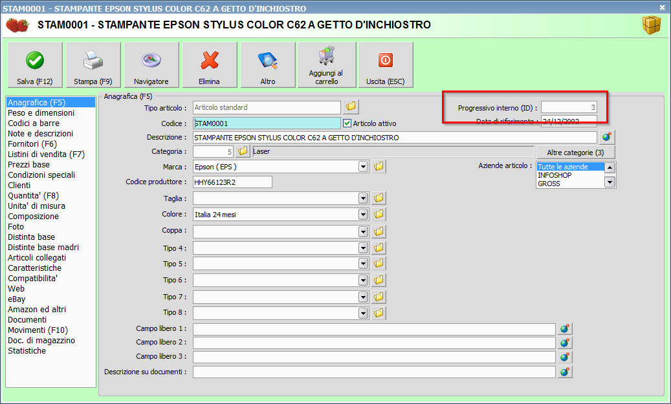The width and height of the screenshot is (671, 404).
Task: Open Listini di vendita (F7) section
Action: 46,154
